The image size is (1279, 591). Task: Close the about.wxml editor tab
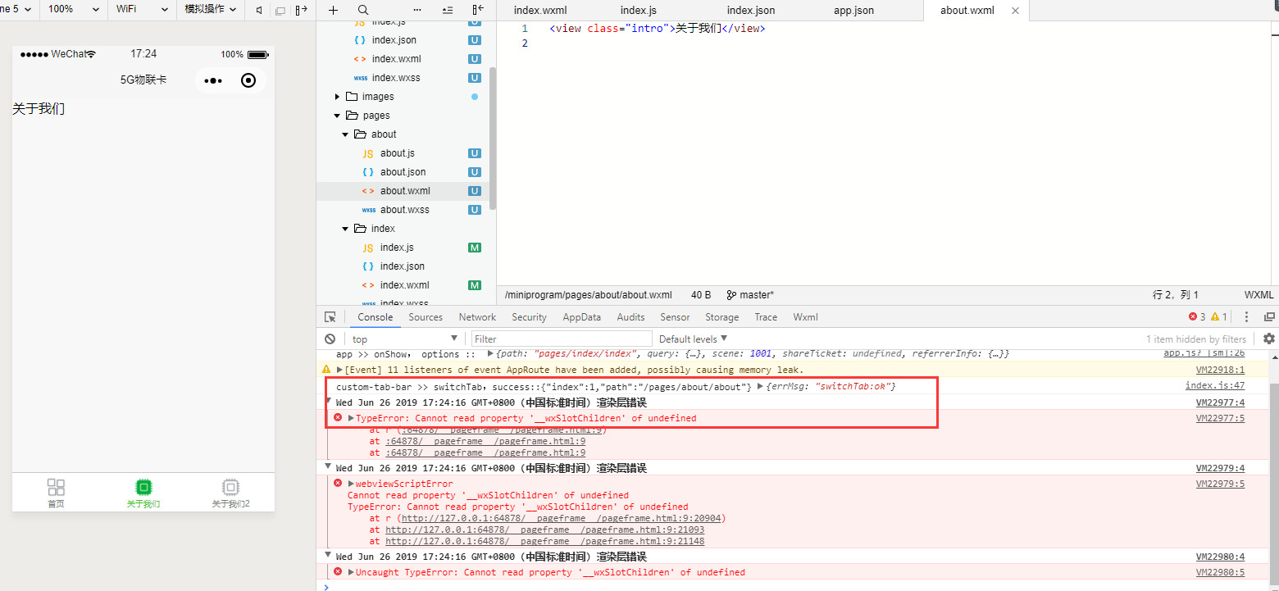[1016, 11]
